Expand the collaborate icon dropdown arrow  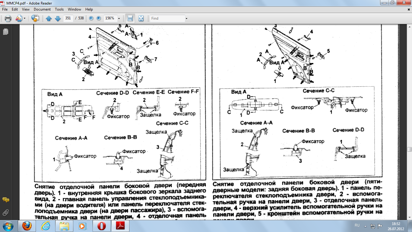[24, 18]
